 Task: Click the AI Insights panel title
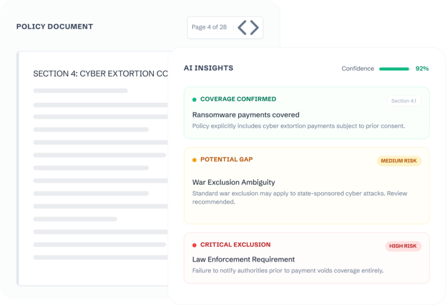pyautogui.click(x=208, y=68)
